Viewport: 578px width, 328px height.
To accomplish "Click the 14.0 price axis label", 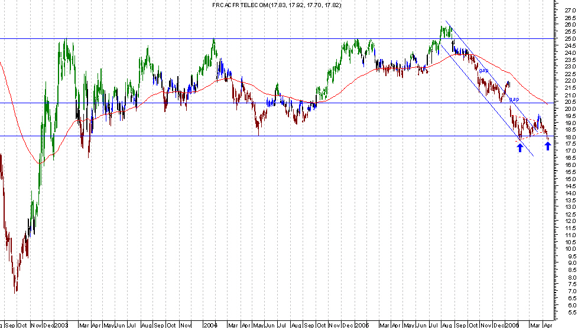I will click(570, 193).
